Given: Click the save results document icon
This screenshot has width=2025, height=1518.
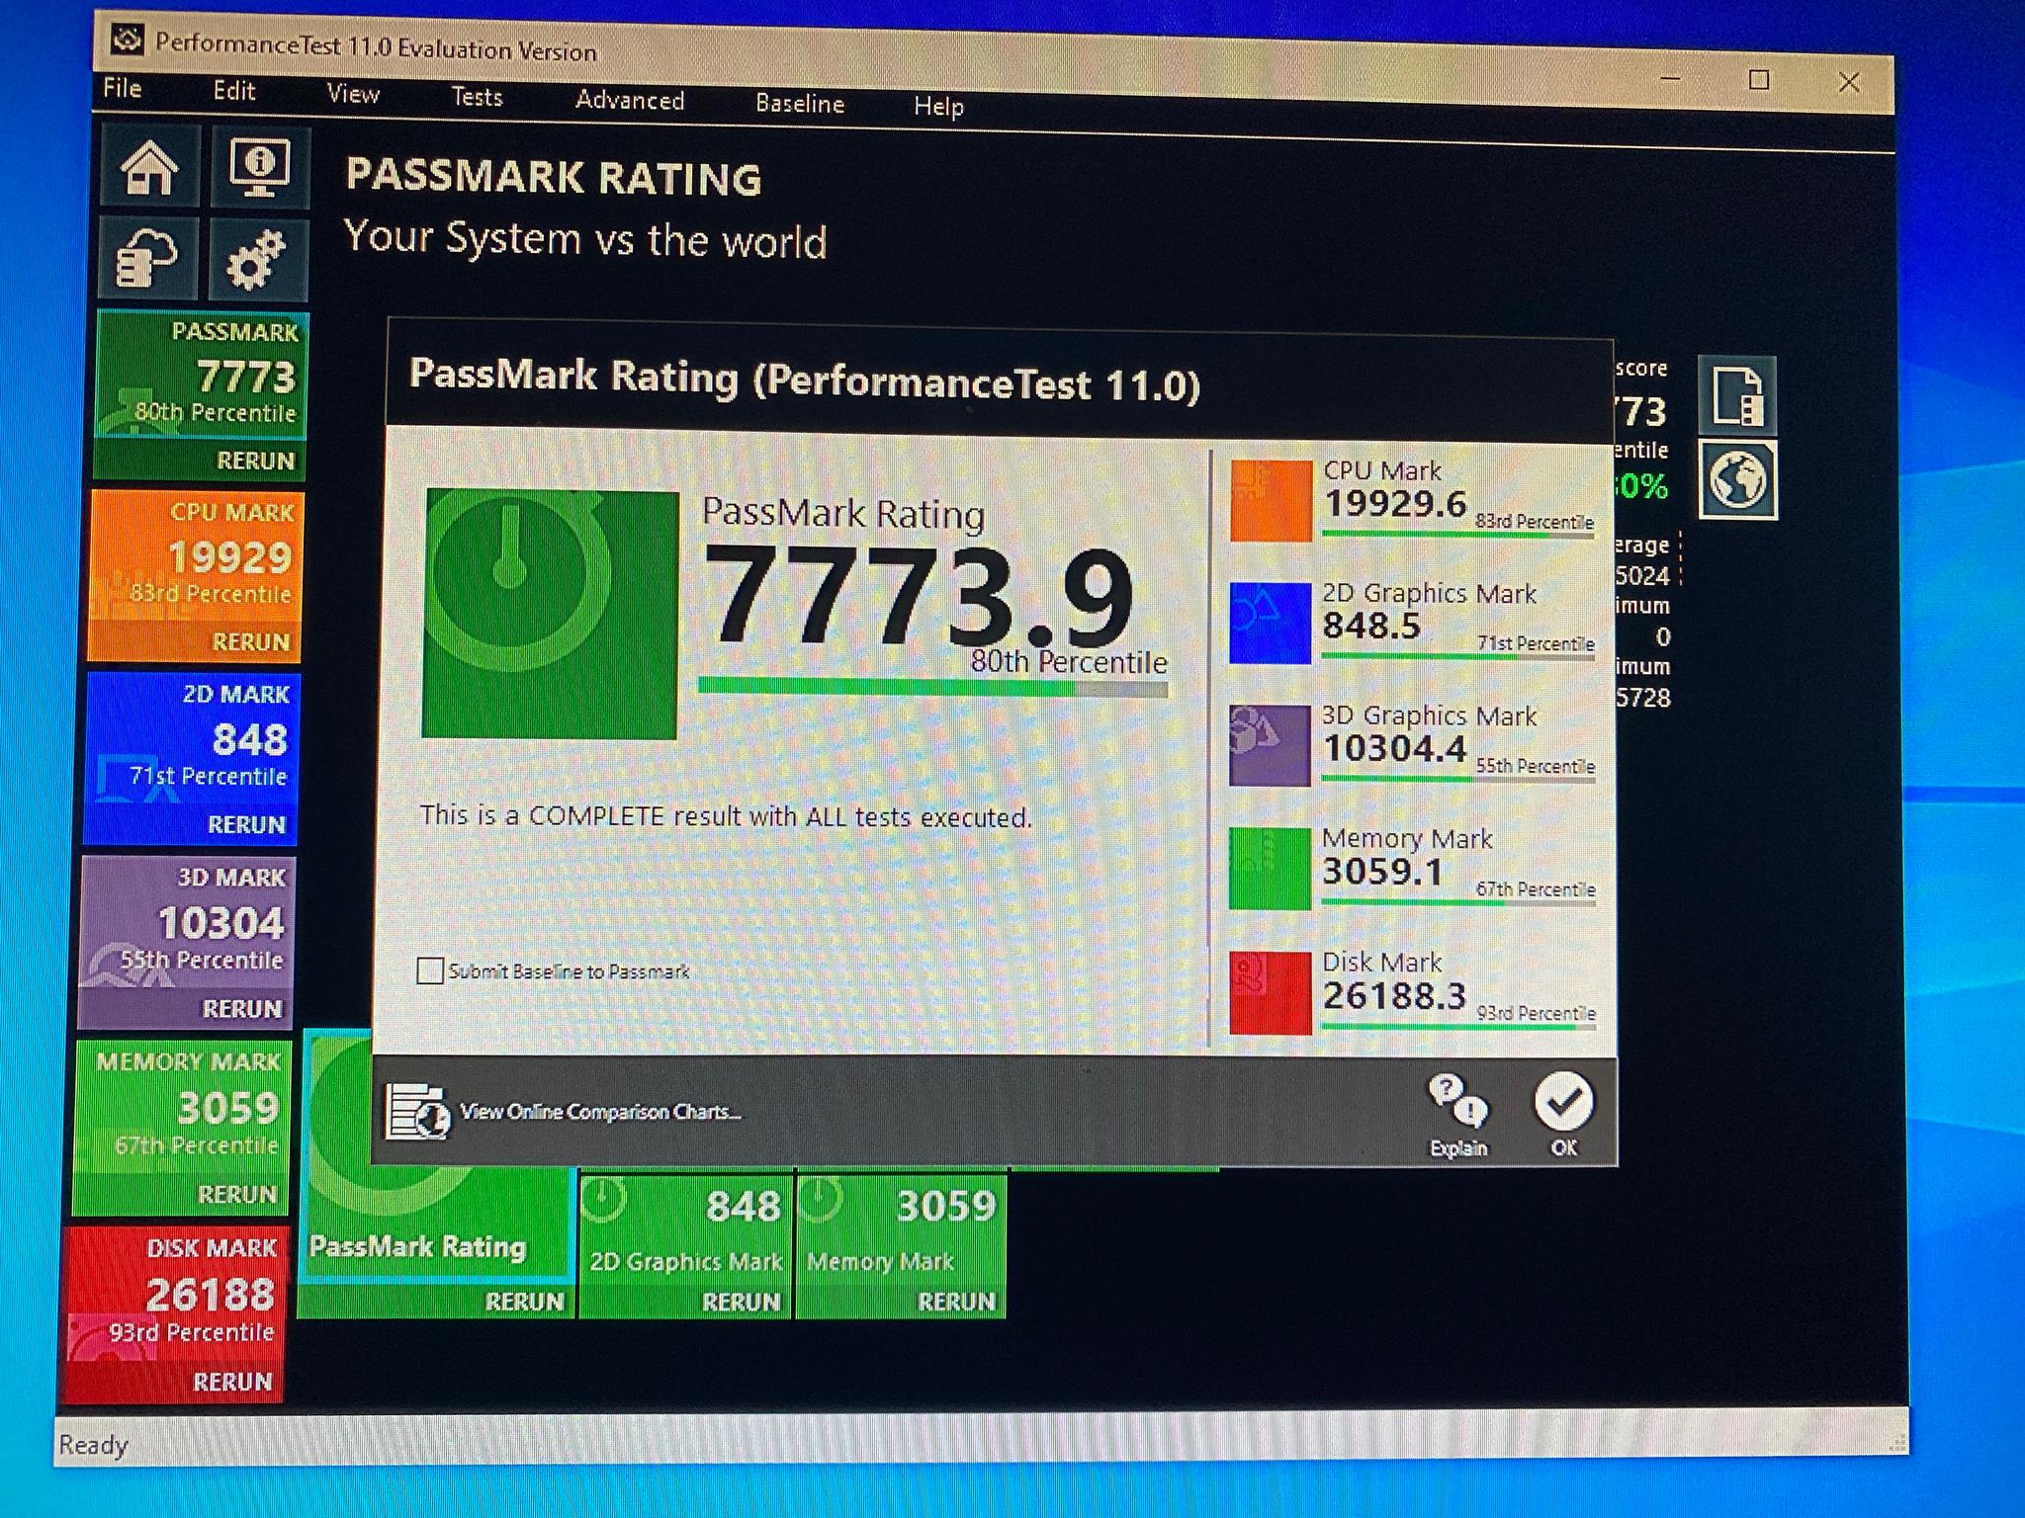Looking at the screenshot, I should point(1737,396).
